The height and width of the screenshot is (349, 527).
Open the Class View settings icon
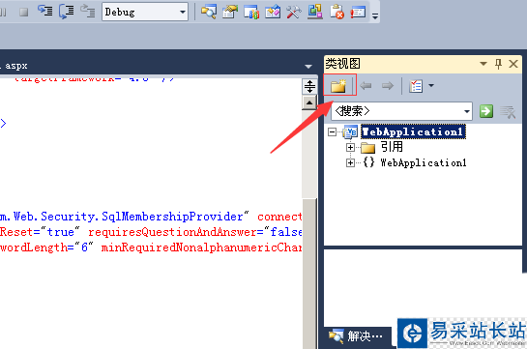pos(416,86)
